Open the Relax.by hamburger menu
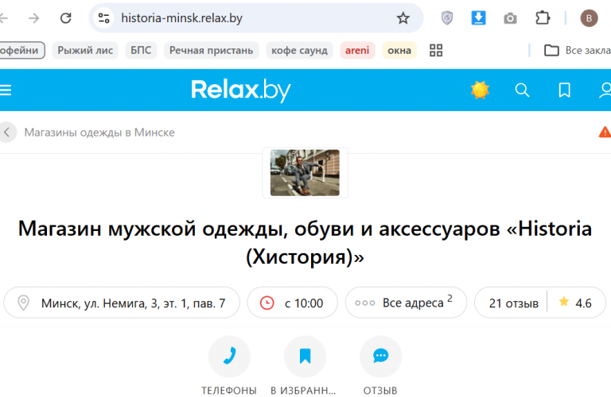 coord(6,91)
